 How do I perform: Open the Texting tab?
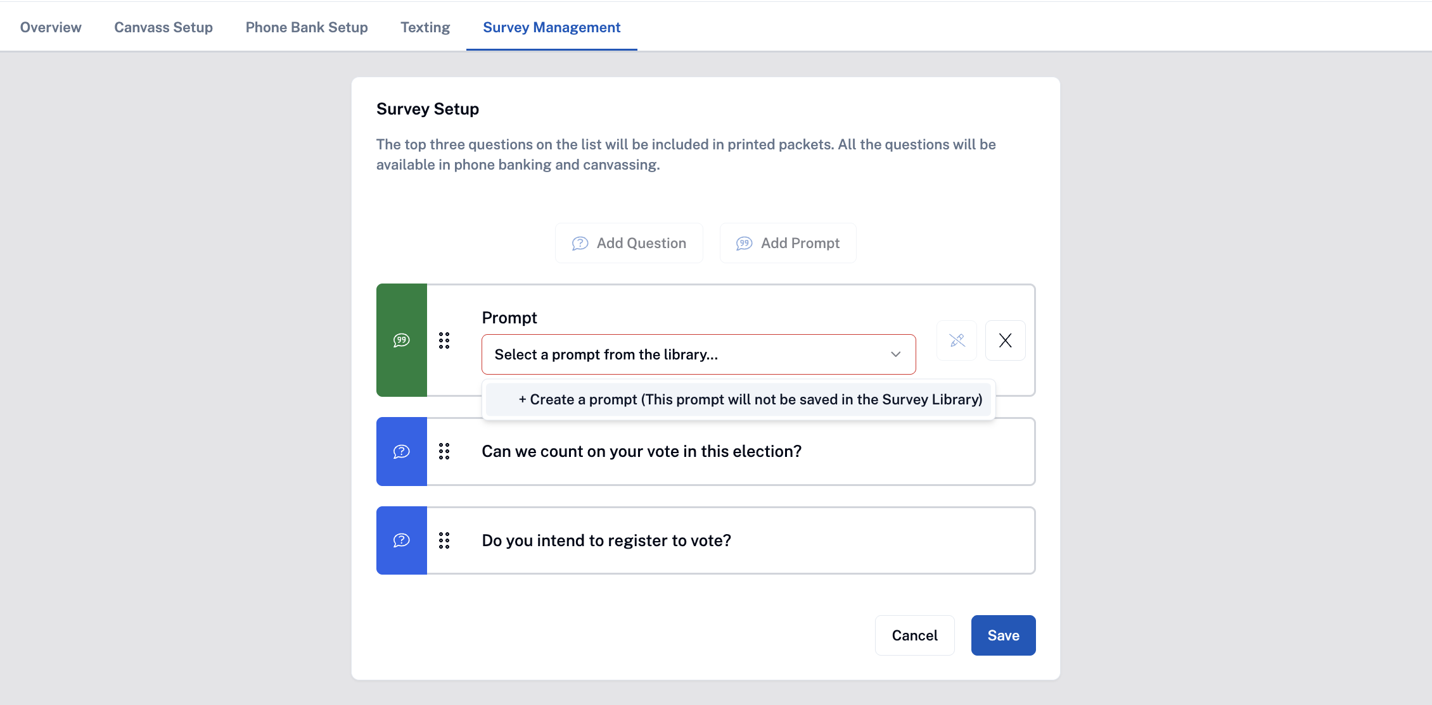[425, 27]
